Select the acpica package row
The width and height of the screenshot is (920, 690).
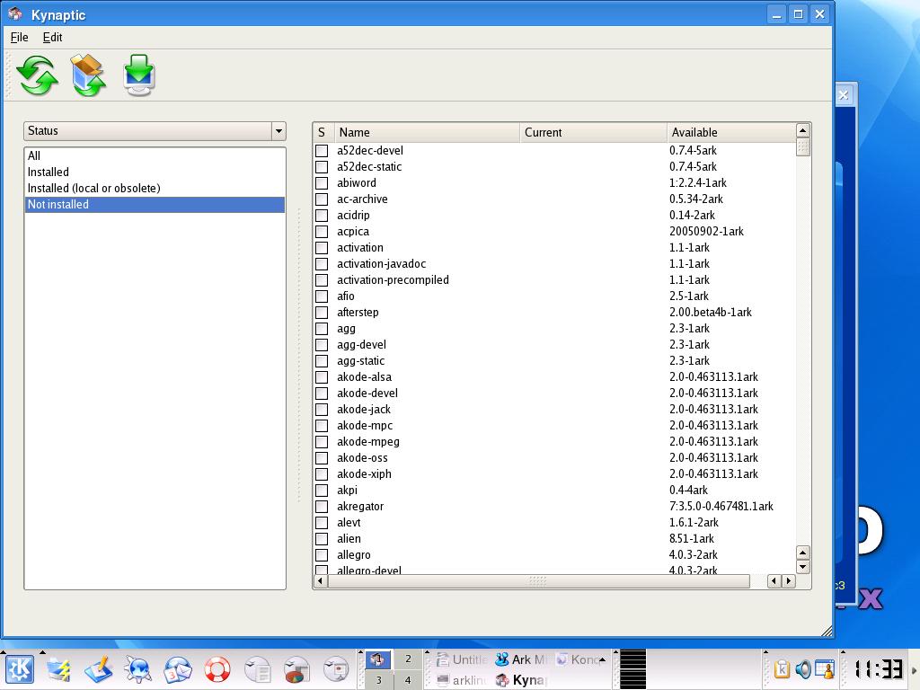click(x=554, y=232)
